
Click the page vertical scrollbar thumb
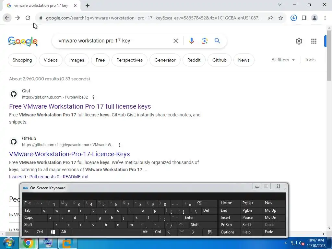(x=329, y=55)
